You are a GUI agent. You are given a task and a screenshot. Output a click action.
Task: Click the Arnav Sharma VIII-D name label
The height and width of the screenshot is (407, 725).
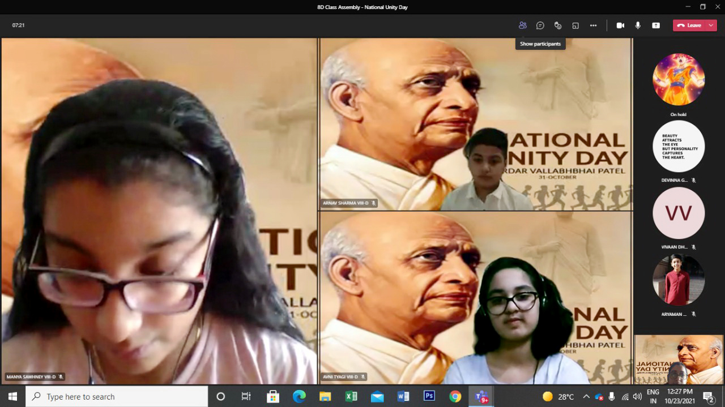[349, 203]
